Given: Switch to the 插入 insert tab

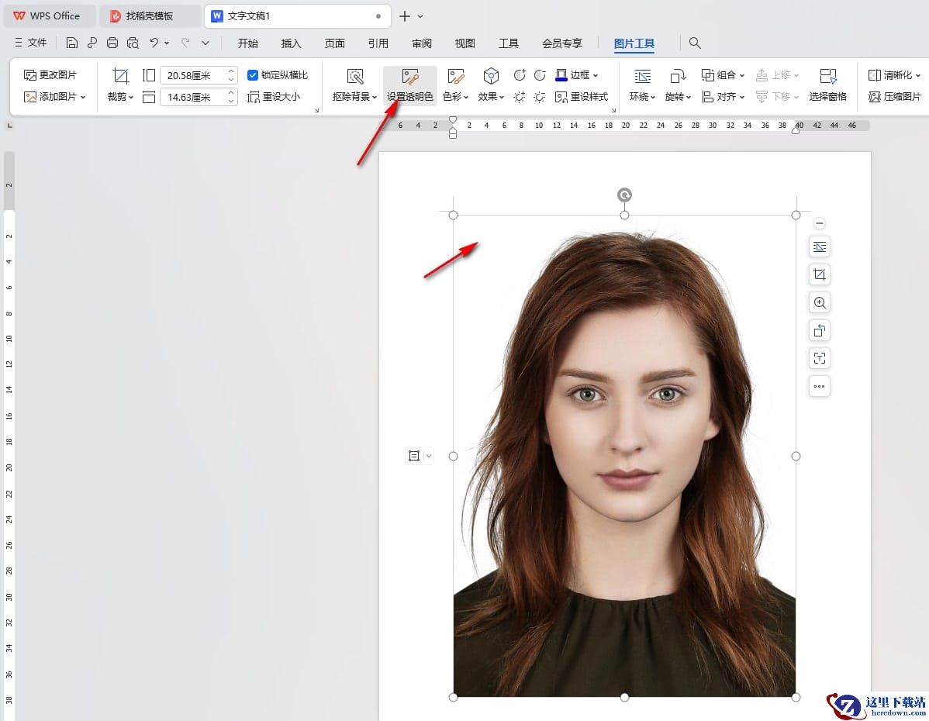Looking at the screenshot, I should point(291,43).
